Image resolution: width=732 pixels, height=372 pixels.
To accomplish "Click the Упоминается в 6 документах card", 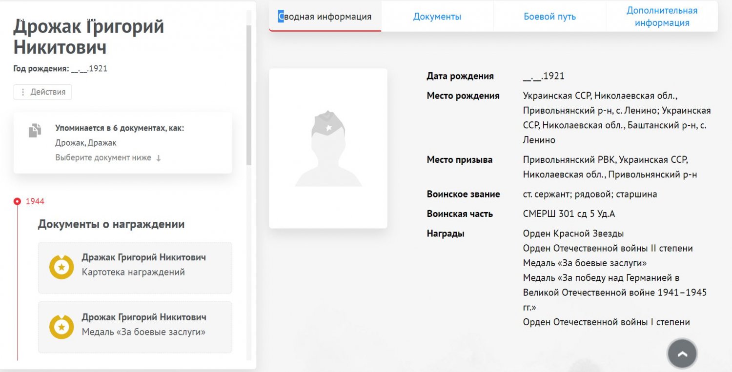I will pos(122,142).
